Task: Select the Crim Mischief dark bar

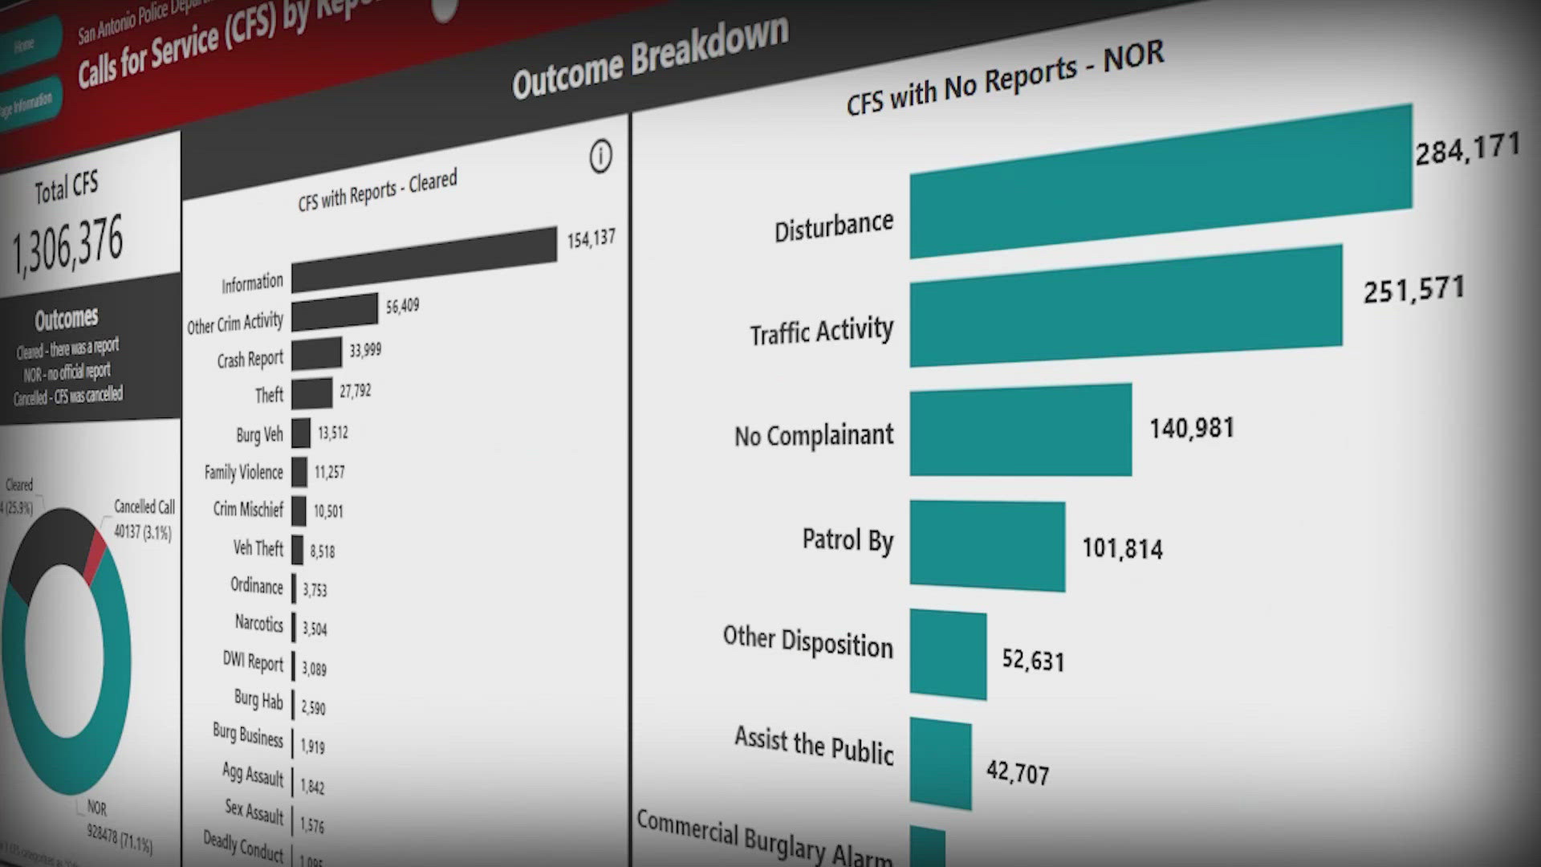Action: click(x=299, y=511)
